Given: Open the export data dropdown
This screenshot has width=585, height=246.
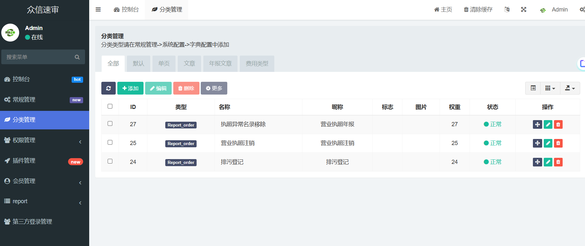Looking at the screenshot, I should tap(570, 88).
